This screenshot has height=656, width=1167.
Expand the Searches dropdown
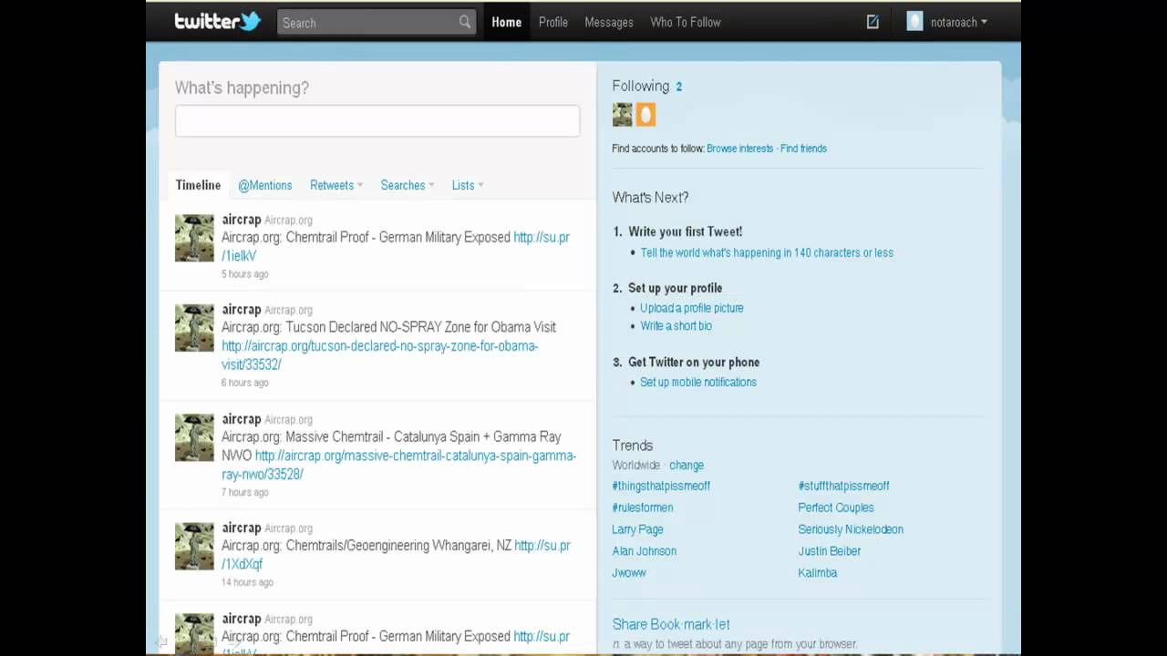pos(408,185)
